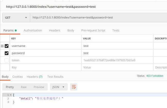Open the JSON format dropdown
The height and width of the screenshot is (108, 167).
59,87
